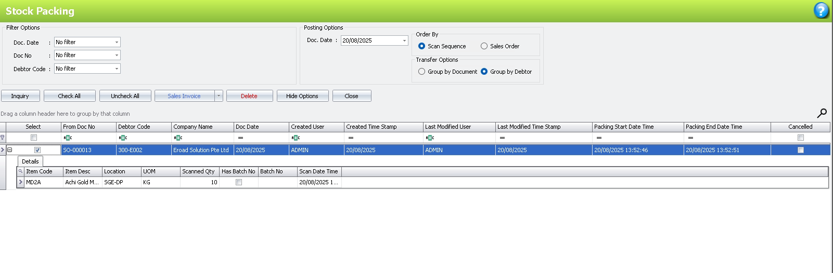The width and height of the screenshot is (833, 273).
Task: Click the filter row funnel icon
Action: [3, 138]
